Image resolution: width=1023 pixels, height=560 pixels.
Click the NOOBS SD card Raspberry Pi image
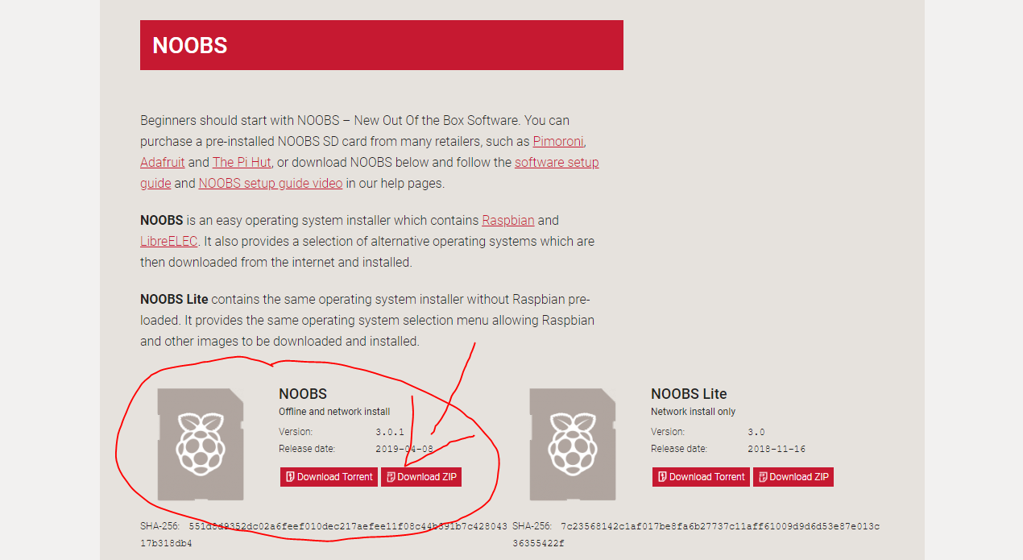tap(201, 444)
